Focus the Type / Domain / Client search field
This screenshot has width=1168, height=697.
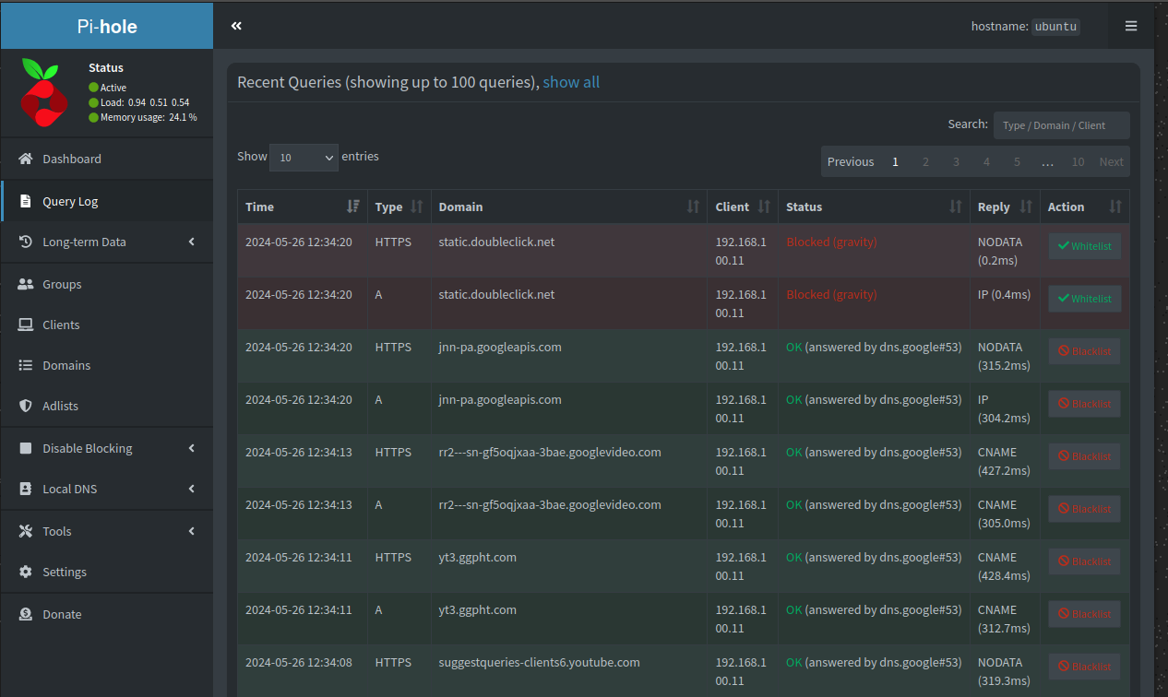1061,125
